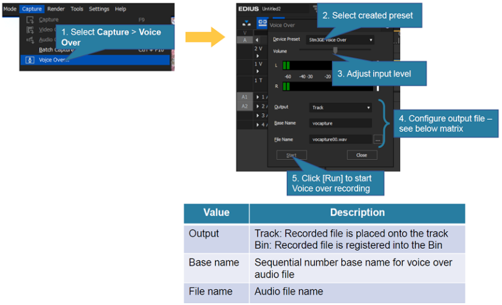Expand the 2 V video track
This screenshot has height=305, width=502.
[258, 56]
